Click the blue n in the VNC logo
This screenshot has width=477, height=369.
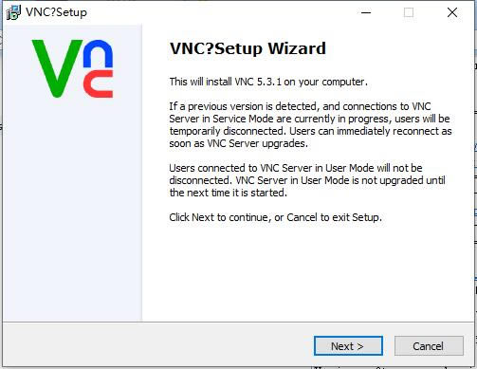[x=98, y=53]
